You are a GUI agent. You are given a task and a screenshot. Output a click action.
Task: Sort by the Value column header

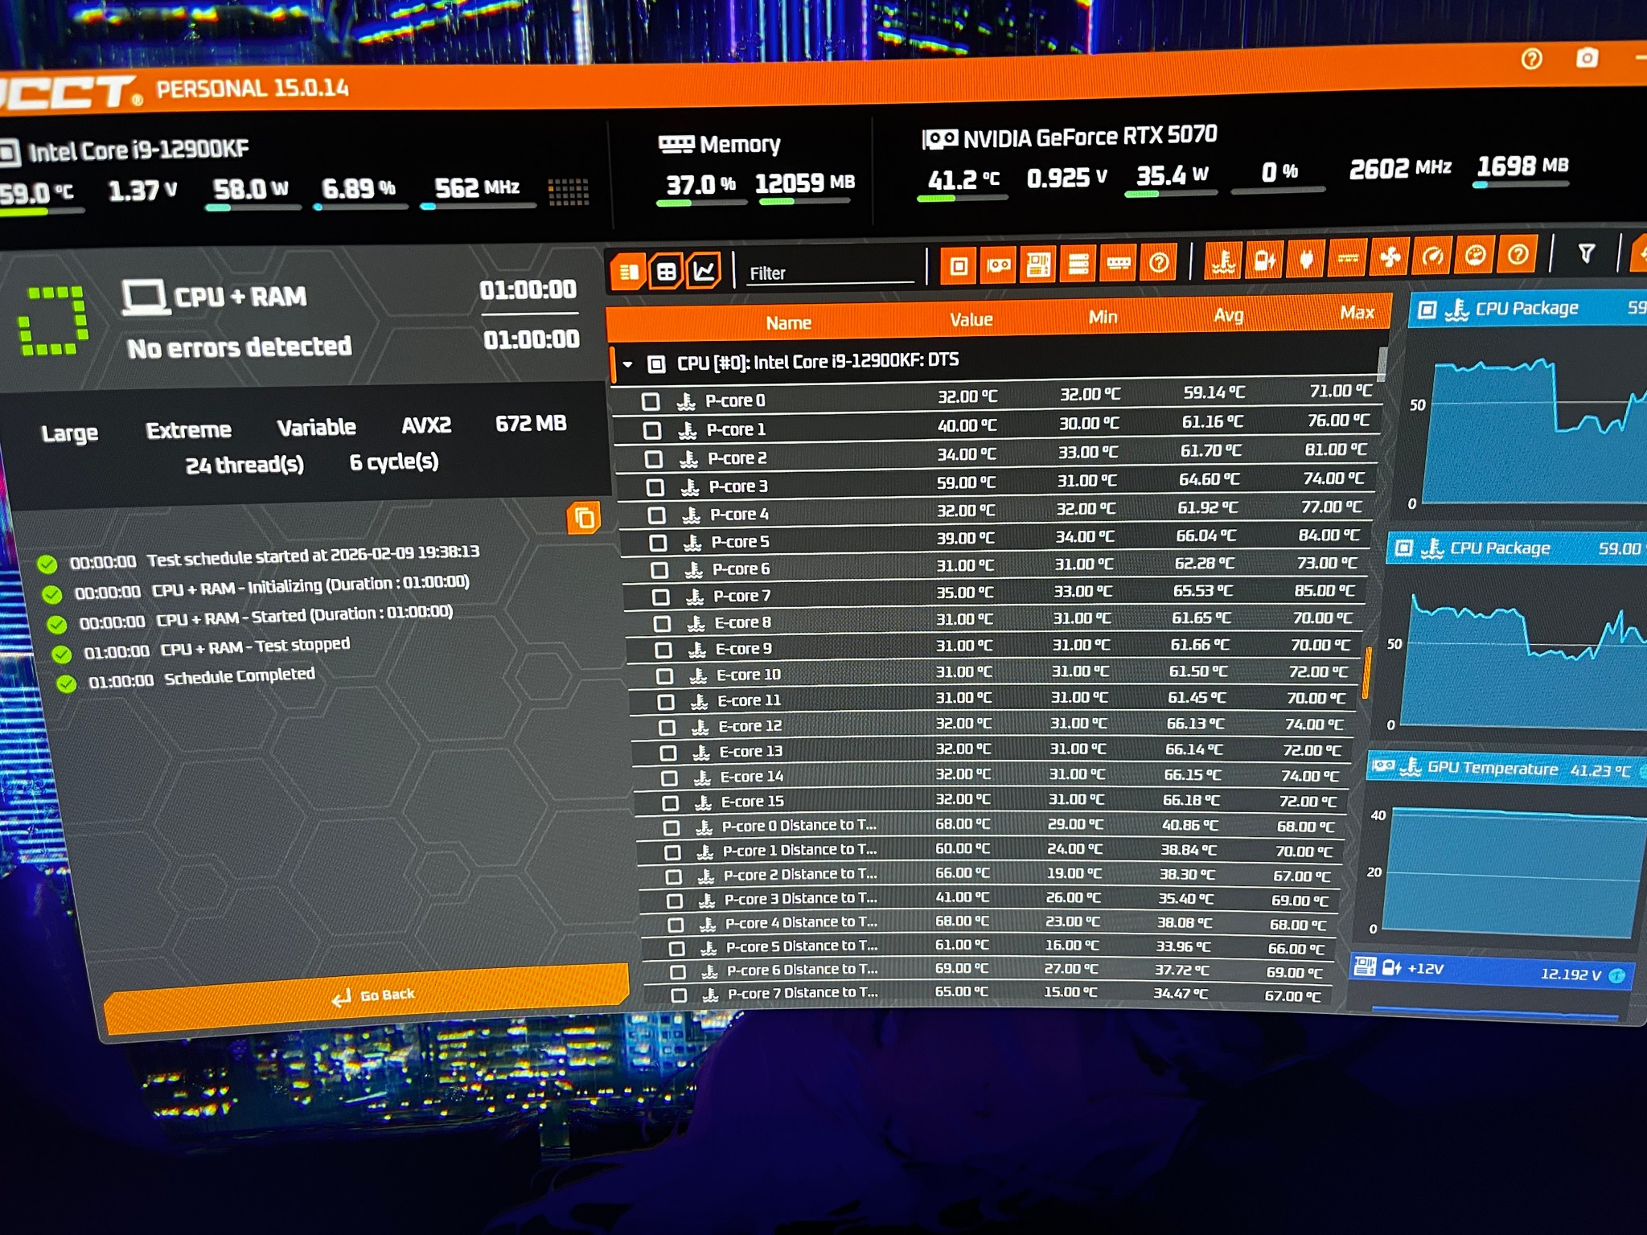click(x=971, y=320)
